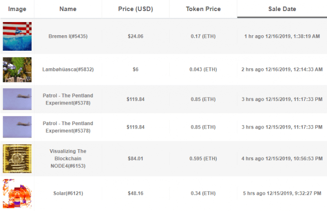Sort the table by Sale Date
This screenshot has height=211, width=327.
point(282,9)
